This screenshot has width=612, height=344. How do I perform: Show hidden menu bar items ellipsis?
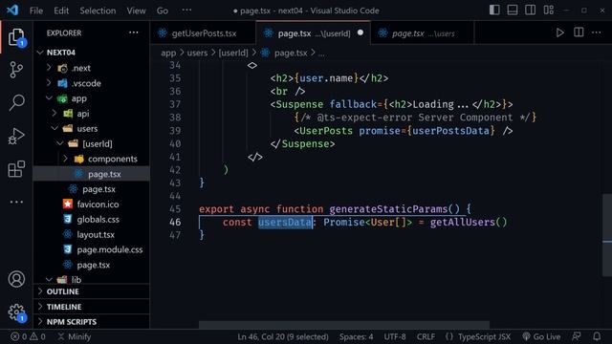pos(186,10)
